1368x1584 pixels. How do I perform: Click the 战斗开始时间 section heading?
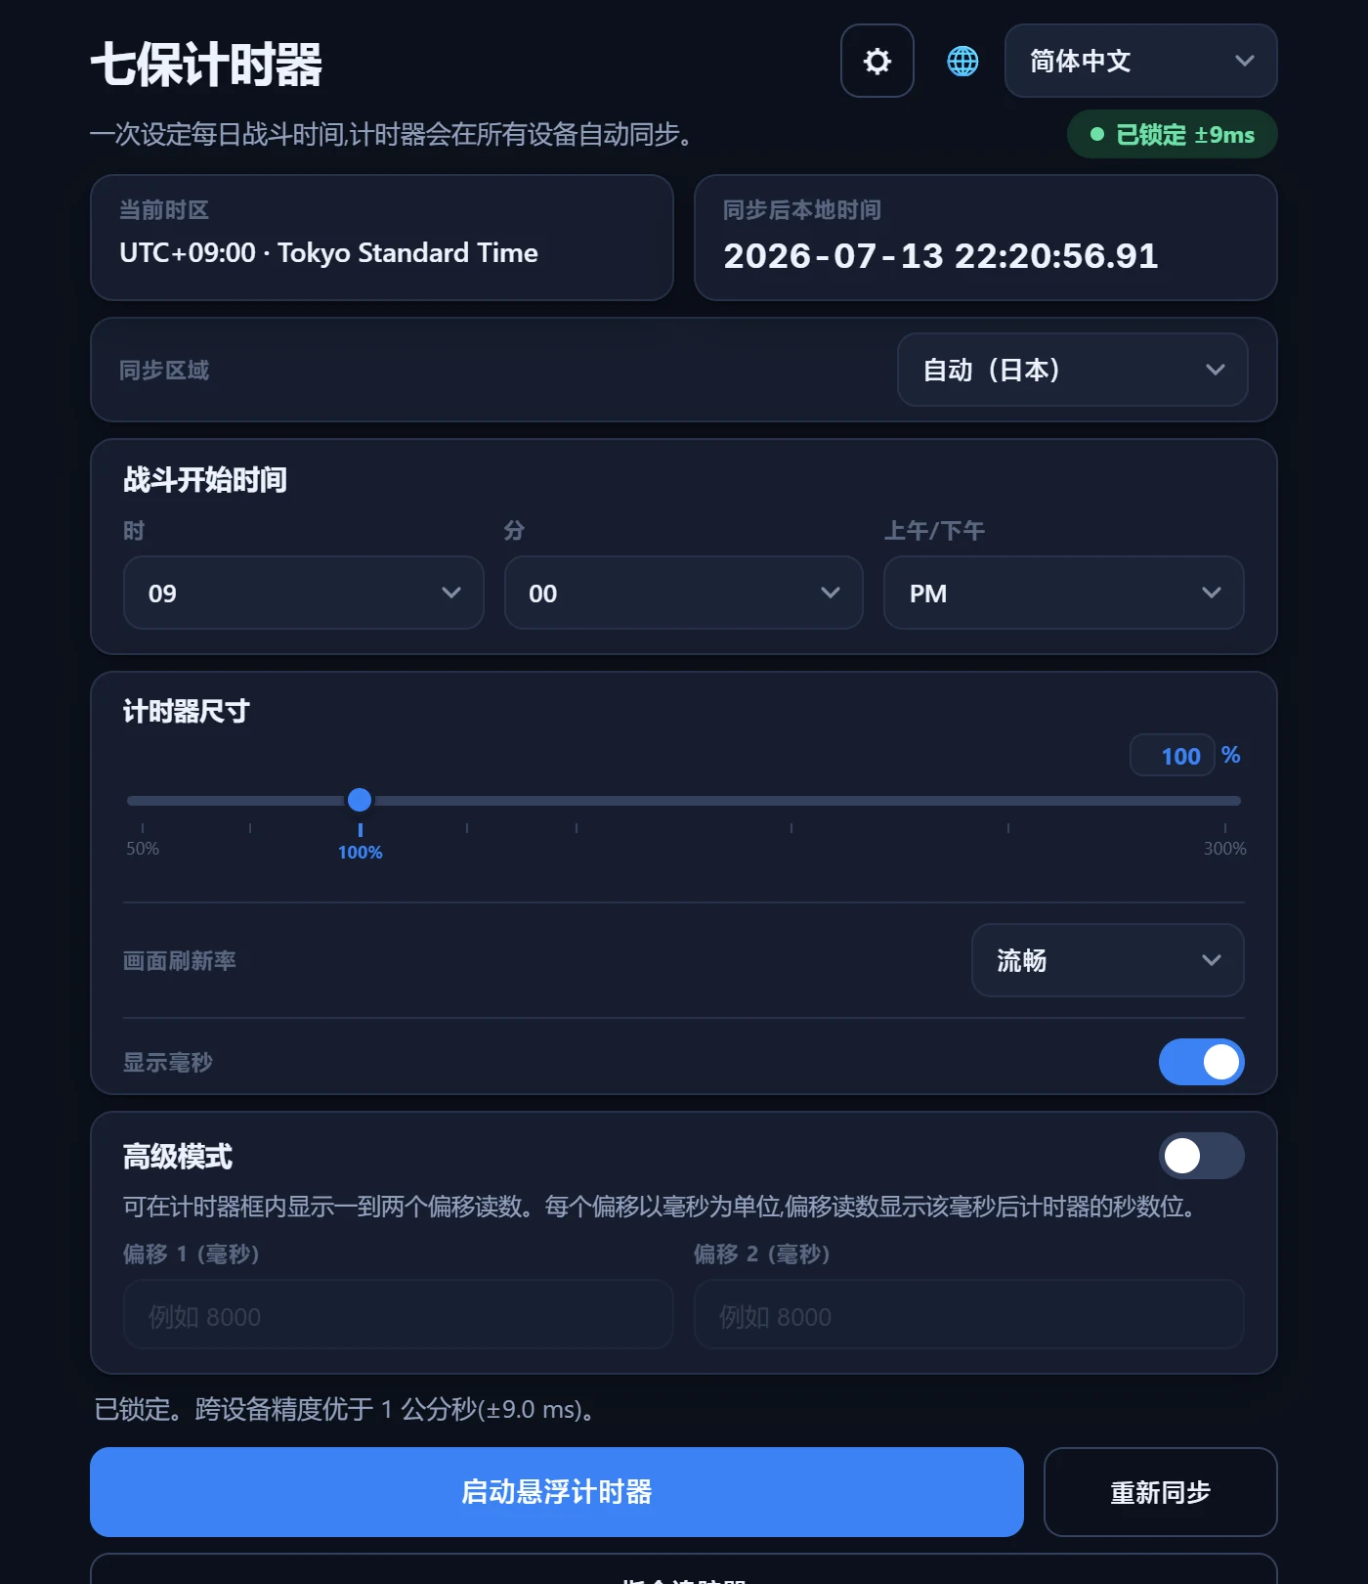point(204,480)
